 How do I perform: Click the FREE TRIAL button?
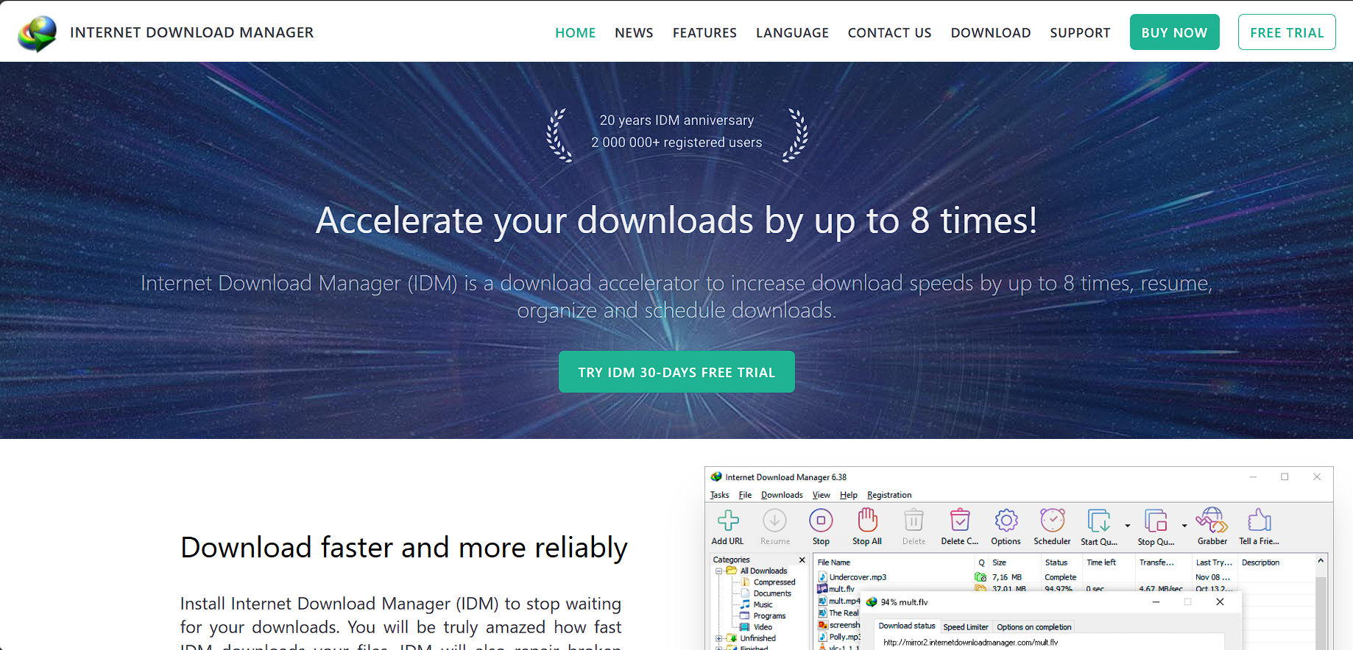(1287, 32)
